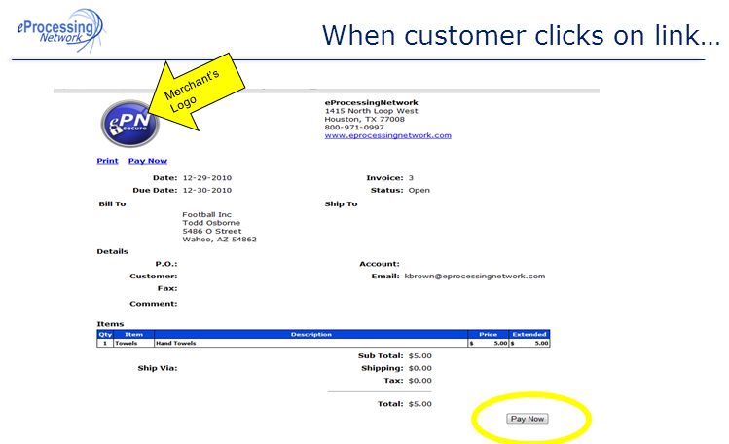Click the Sub Total value $5.00
729x444 pixels.
(419, 355)
